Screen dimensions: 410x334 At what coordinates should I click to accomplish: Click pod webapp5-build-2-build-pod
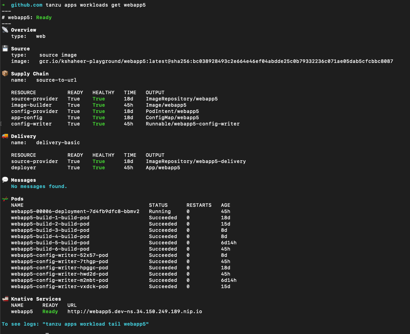pos(50,224)
